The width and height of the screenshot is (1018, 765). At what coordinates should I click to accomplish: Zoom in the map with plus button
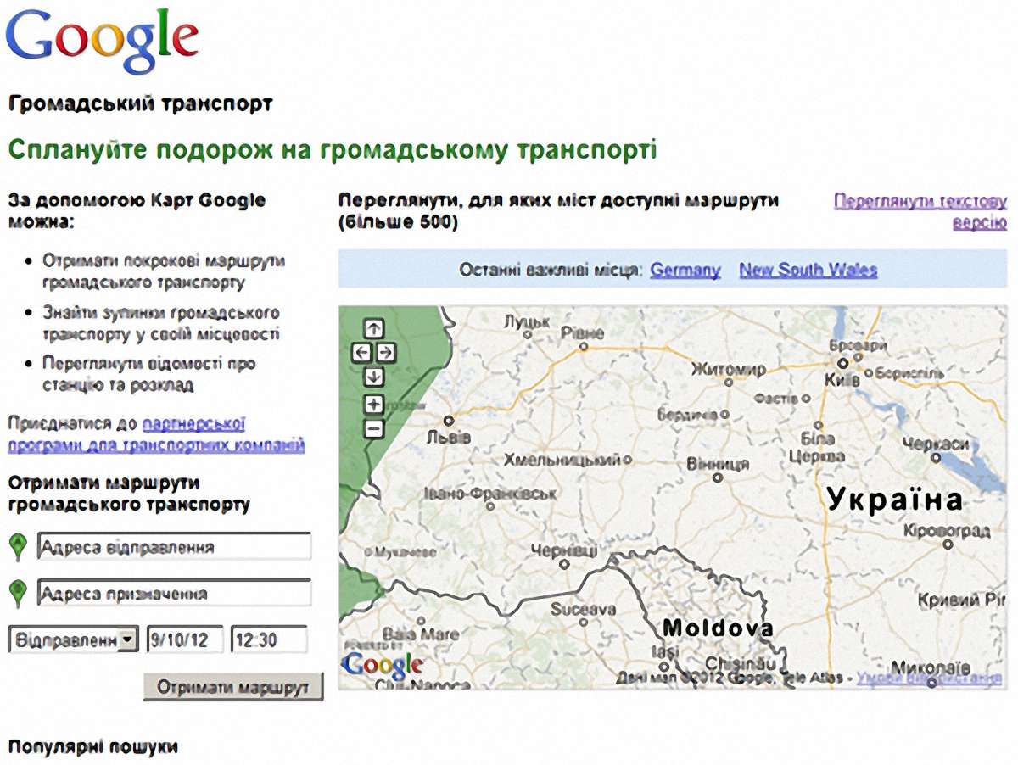(x=374, y=405)
